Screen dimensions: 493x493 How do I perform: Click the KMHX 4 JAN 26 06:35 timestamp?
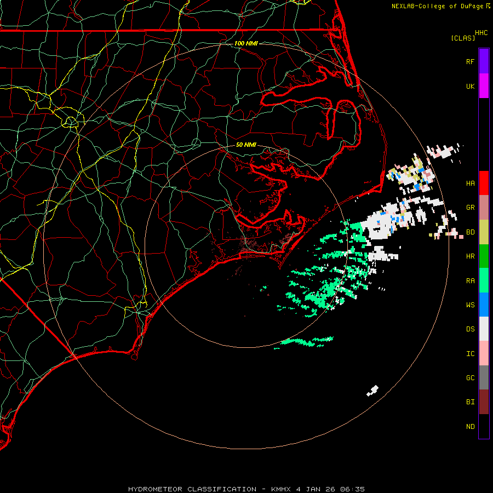coord(318,489)
